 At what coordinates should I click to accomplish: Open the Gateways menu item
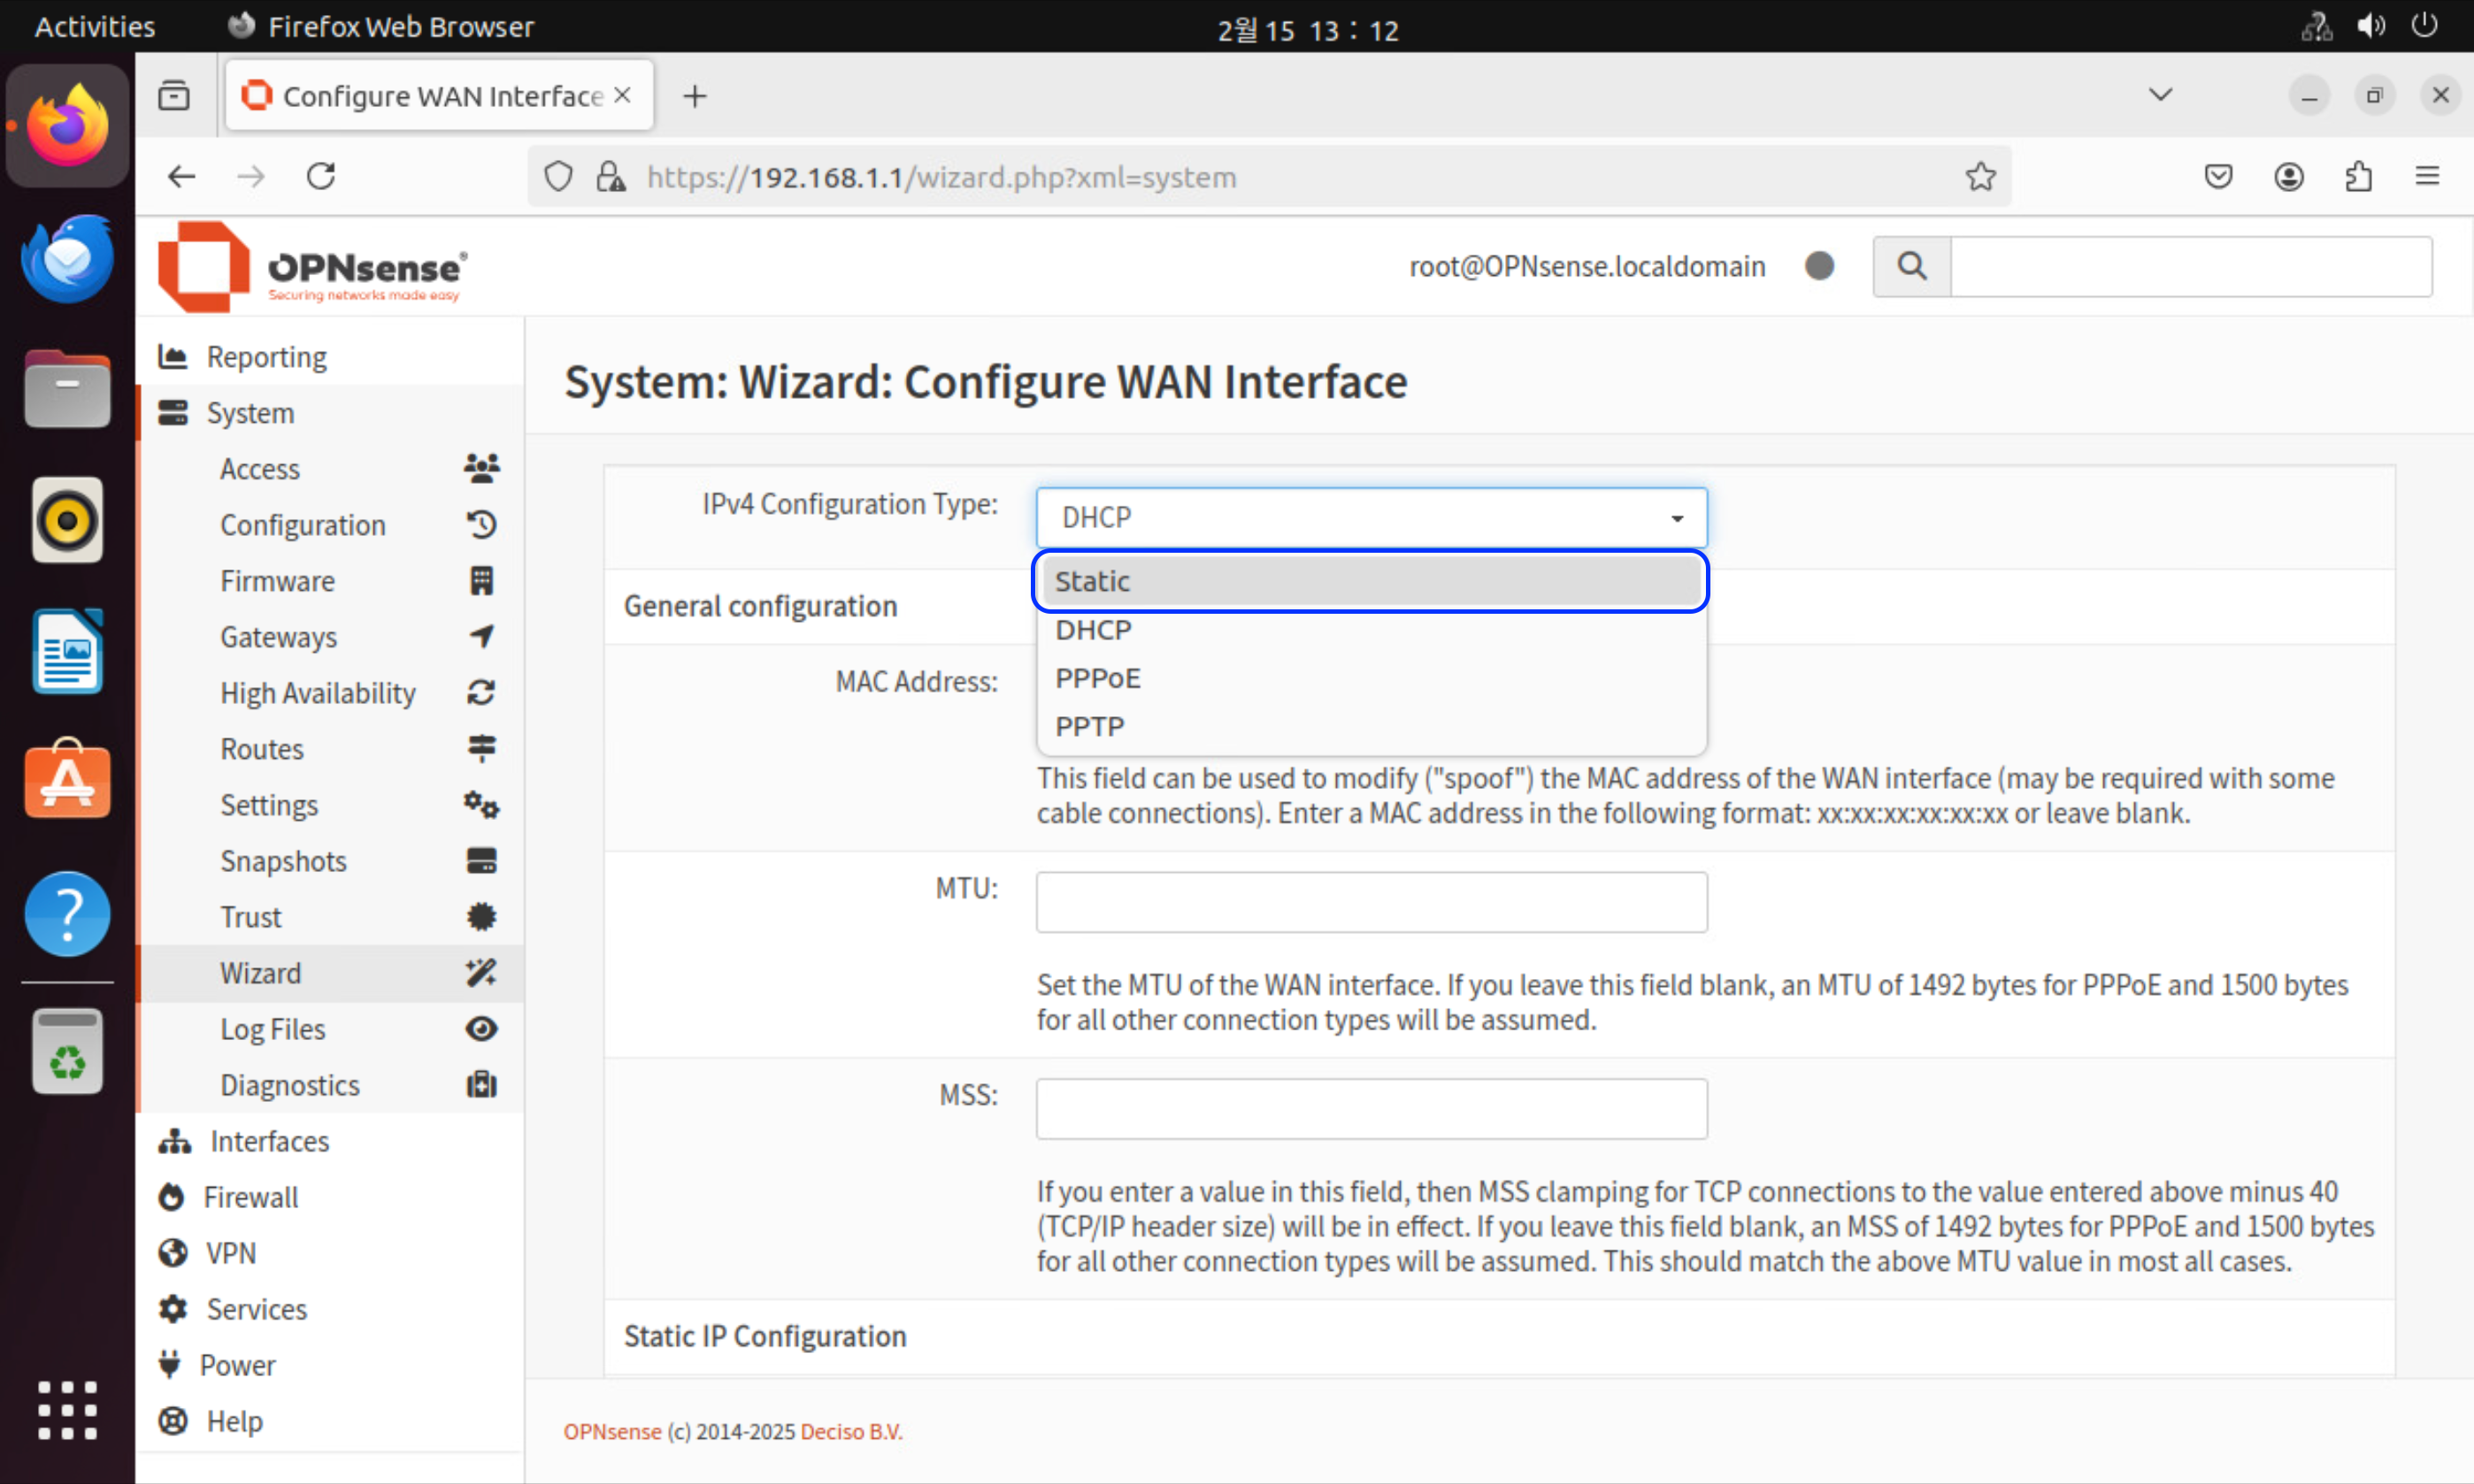click(278, 637)
